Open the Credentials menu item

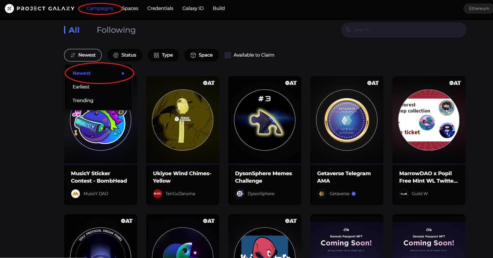tap(160, 9)
